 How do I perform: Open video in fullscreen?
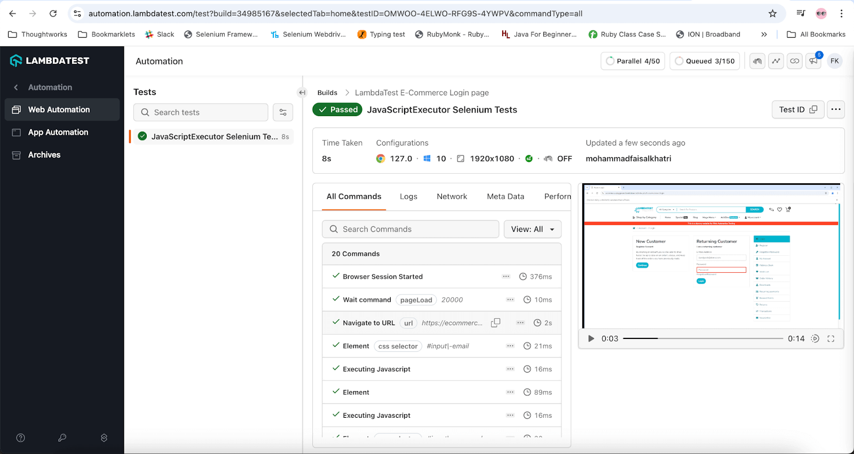coord(831,338)
